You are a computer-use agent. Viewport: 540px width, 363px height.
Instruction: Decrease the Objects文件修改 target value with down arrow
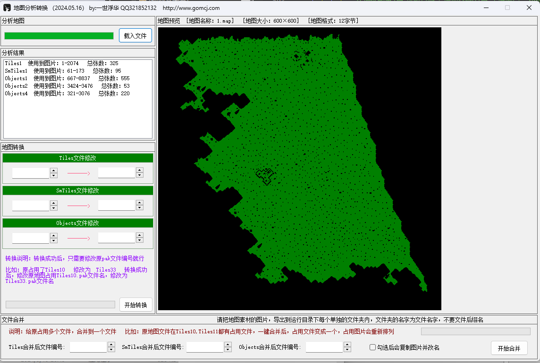(139, 240)
